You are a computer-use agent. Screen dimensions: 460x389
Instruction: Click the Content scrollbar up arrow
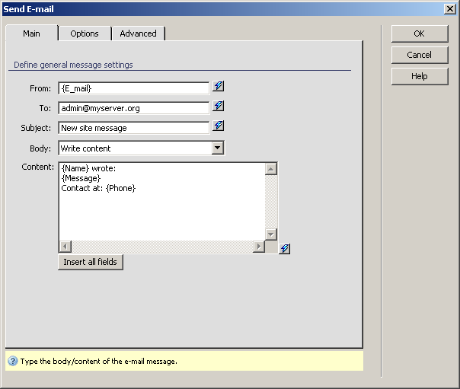click(x=271, y=169)
